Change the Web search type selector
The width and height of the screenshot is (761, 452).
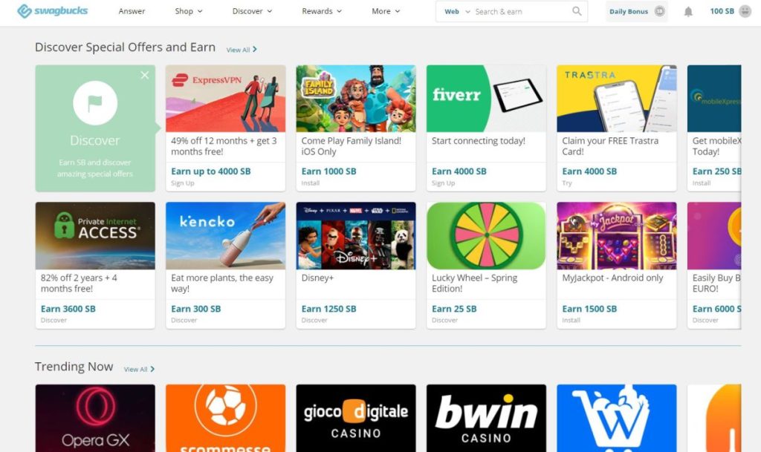[x=457, y=12]
